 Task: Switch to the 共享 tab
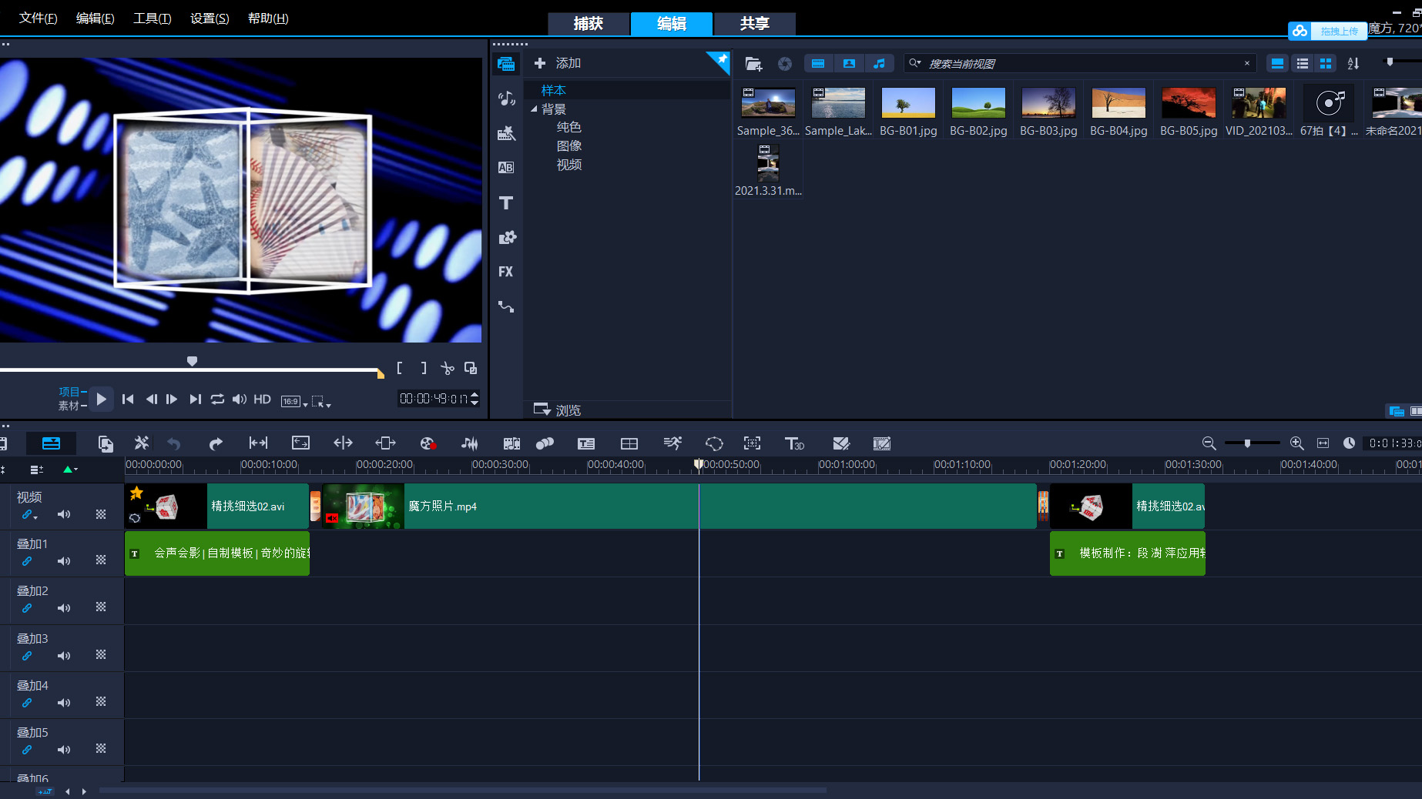click(755, 23)
